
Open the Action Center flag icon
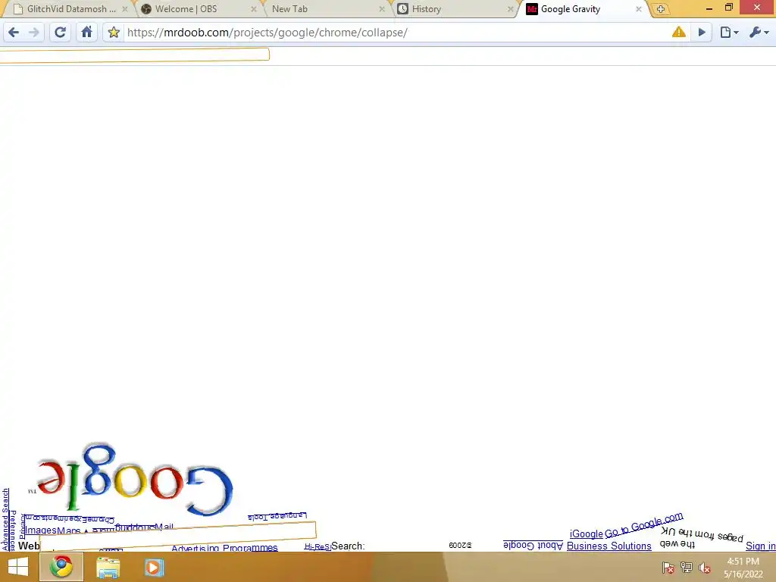pyautogui.click(x=668, y=567)
